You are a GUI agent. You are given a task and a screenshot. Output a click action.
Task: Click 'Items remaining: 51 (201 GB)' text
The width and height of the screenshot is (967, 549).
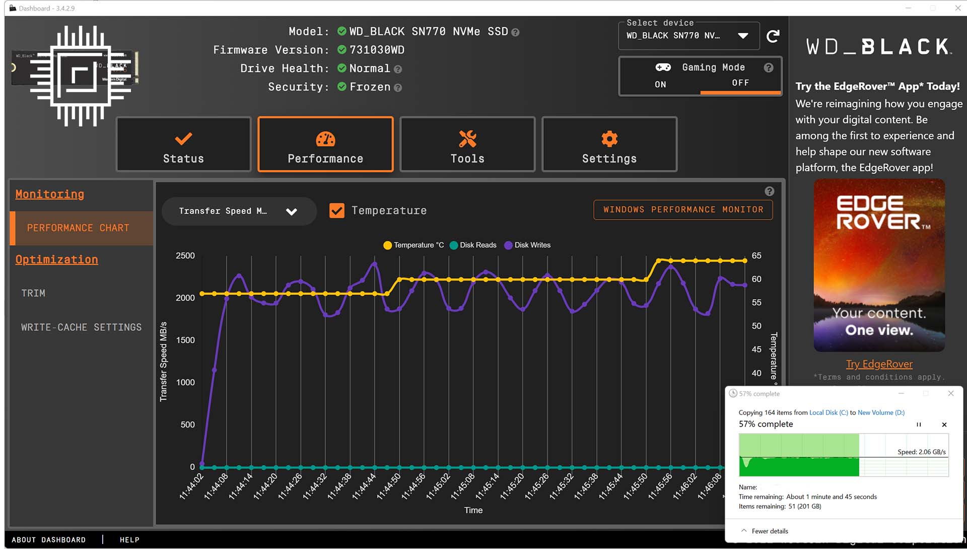[x=780, y=506]
